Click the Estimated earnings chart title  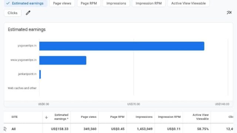click(x=27, y=30)
